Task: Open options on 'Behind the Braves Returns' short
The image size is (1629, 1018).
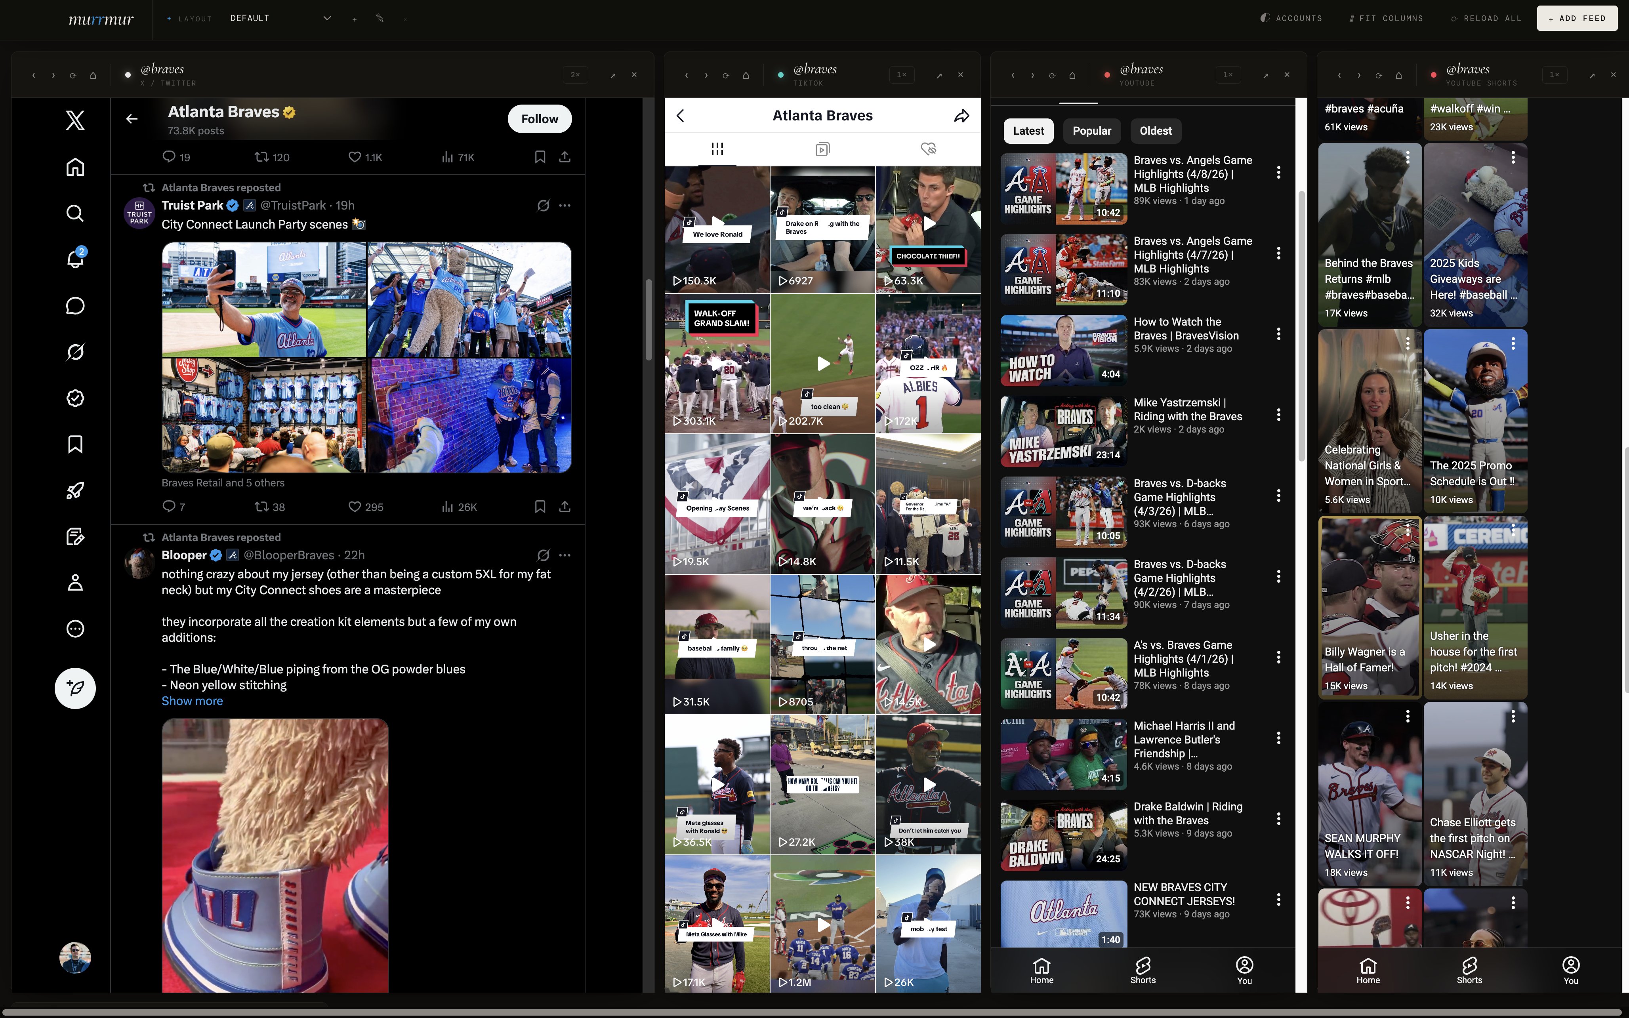Action: [1408, 158]
